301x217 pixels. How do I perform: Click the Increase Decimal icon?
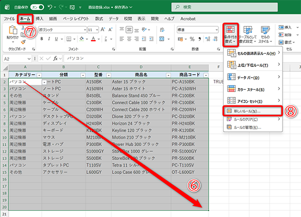(x=207, y=39)
